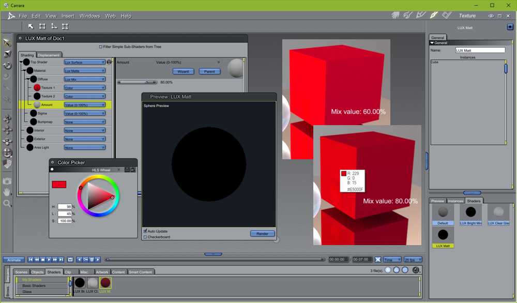
Task: Select Basic Shaders in browser list
Action: point(34,285)
